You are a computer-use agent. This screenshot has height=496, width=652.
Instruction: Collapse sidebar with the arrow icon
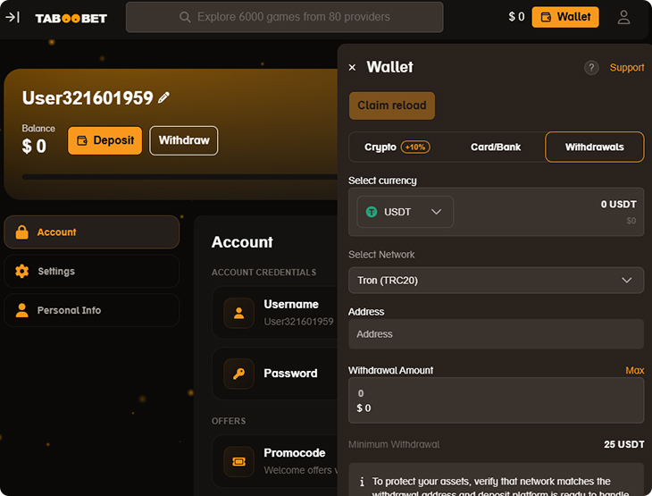coord(13,17)
